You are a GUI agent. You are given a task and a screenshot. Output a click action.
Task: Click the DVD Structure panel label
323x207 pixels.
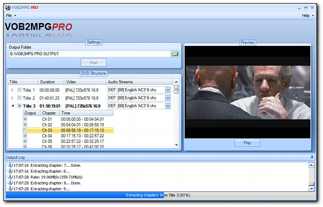point(93,73)
